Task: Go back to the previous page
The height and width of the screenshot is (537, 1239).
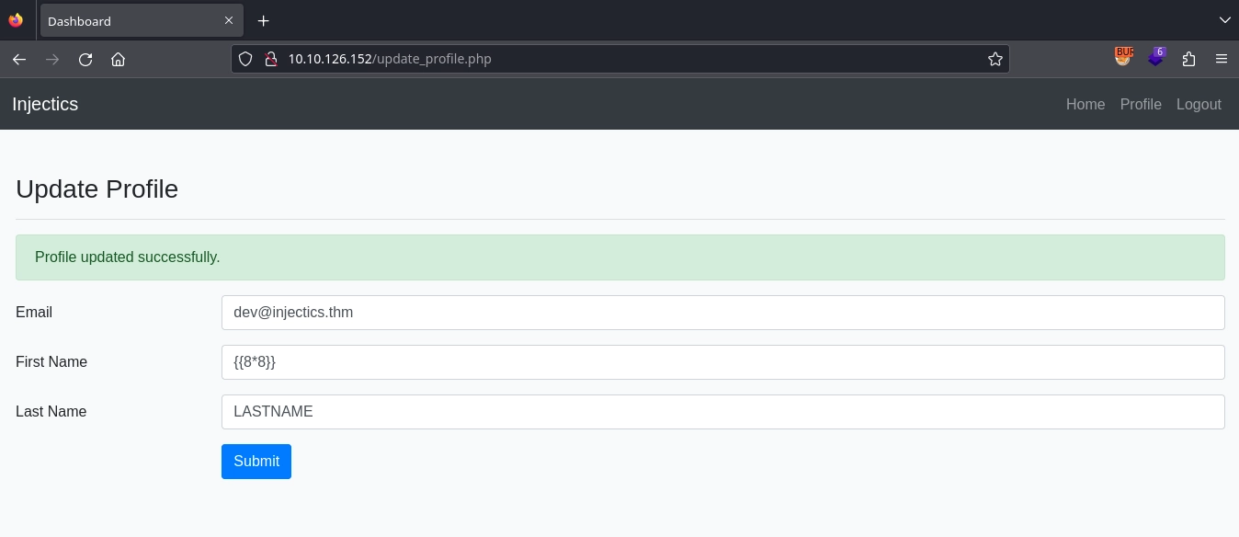Action: [19, 59]
